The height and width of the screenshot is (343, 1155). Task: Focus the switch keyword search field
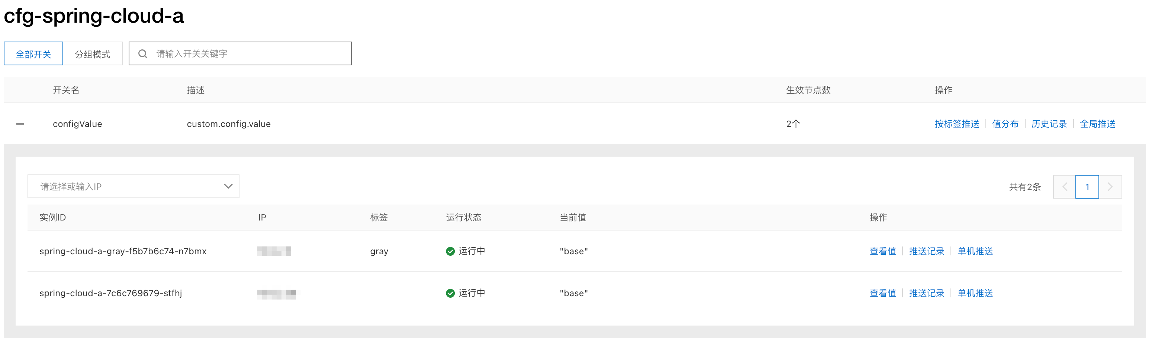tap(240, 54)
